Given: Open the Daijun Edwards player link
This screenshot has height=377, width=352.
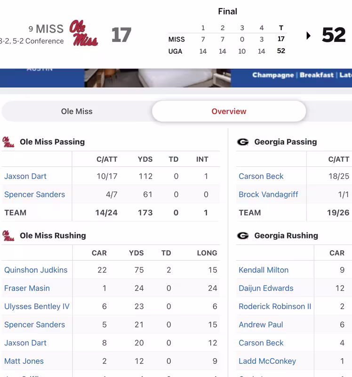Looking at the screenshot, I should [266, 288].
